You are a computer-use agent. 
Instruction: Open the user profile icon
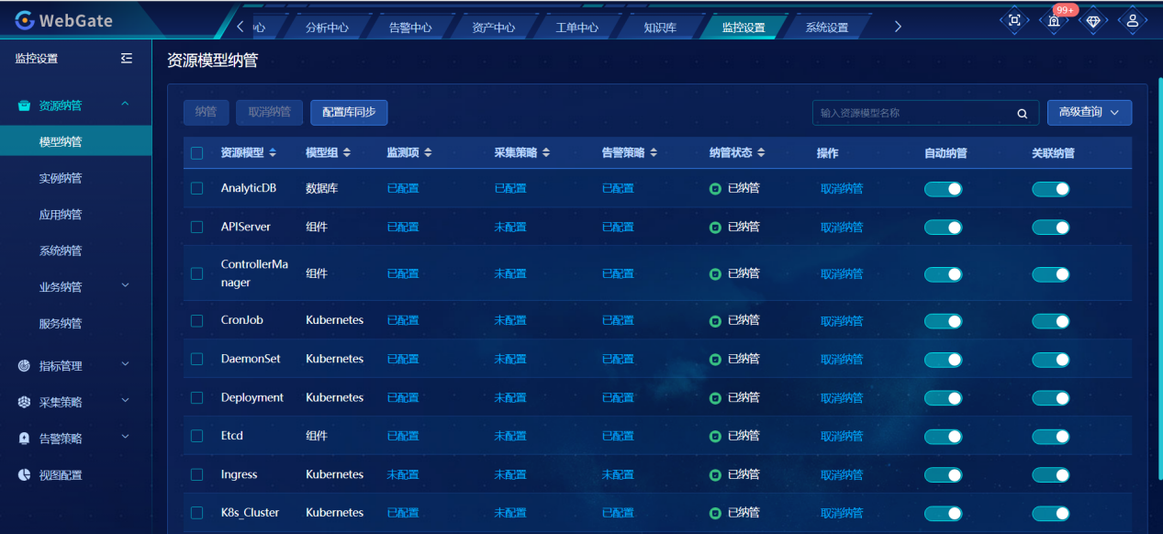tap(1133, 21)
